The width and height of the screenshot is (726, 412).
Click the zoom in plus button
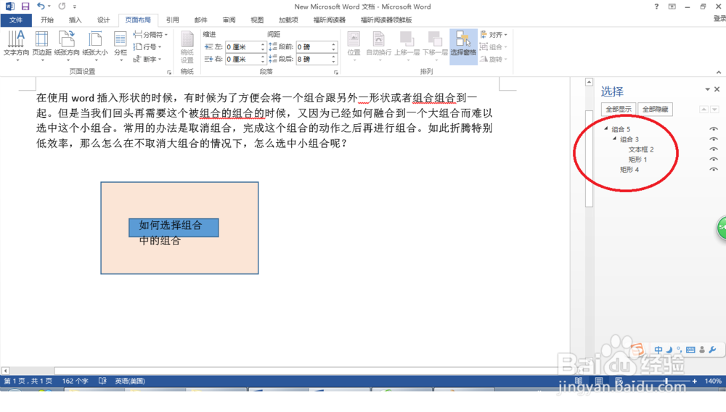[695, 381]
